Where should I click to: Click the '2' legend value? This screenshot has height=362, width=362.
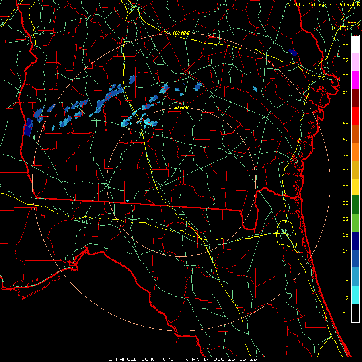(x=347, y=298)
